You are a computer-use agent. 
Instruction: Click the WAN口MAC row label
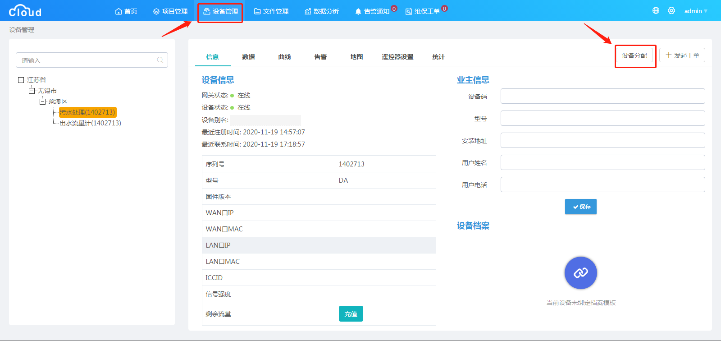(224, 229)
